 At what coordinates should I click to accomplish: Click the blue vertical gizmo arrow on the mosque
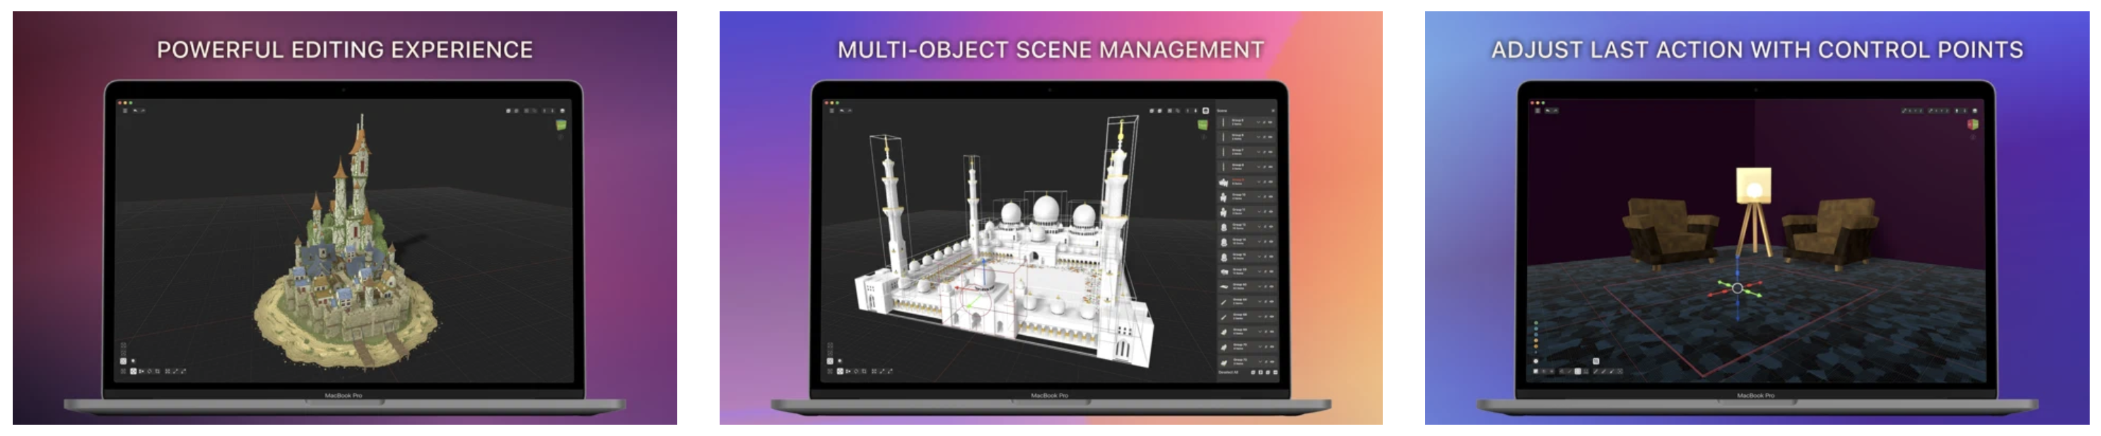coord(985,271)
